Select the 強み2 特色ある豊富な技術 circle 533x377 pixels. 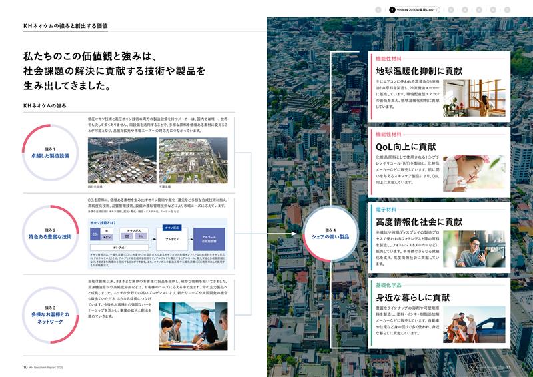pos(51,232)
